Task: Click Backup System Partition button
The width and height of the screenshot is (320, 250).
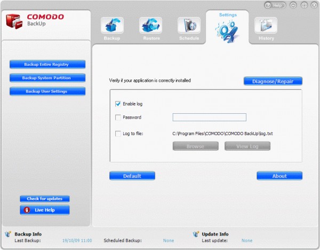Action: pyautogui.click(x=47, y=78)
